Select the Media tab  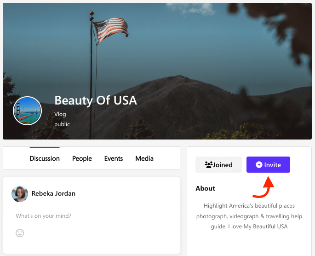click(x=144, y=158)
